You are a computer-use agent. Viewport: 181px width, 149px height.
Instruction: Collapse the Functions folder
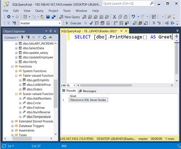point(12,66)
